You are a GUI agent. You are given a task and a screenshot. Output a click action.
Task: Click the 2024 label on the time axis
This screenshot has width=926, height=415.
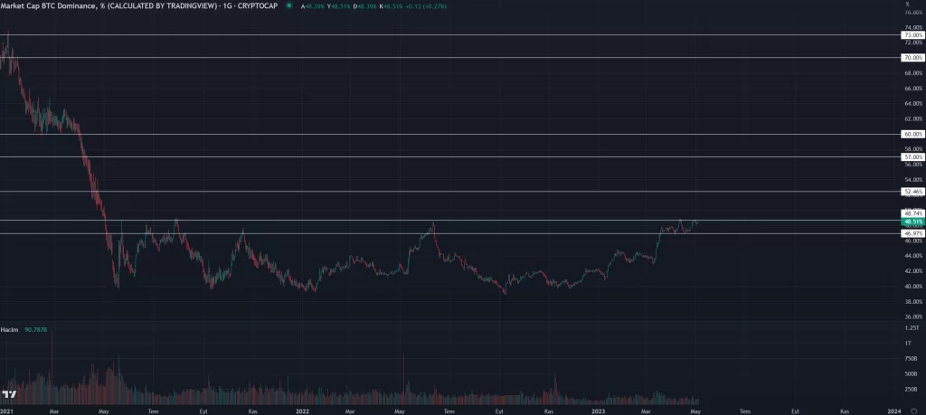893,410
